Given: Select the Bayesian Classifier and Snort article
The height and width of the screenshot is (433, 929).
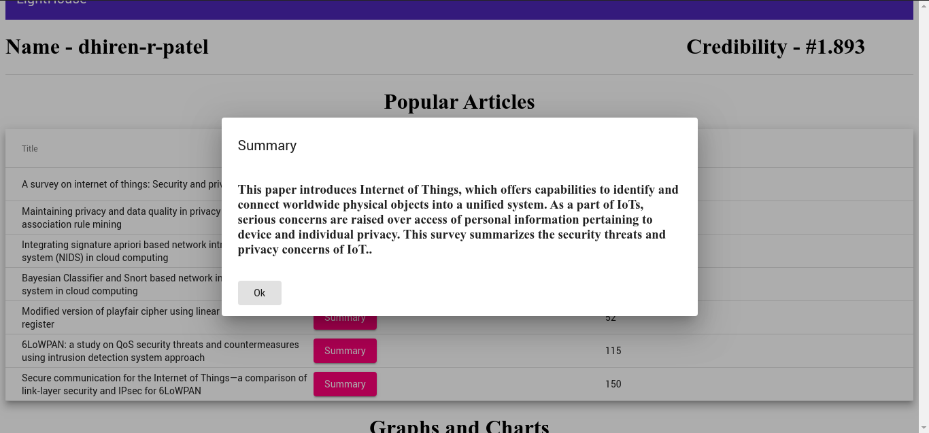Looking at the screenshot, I should [x=109, y=284].
